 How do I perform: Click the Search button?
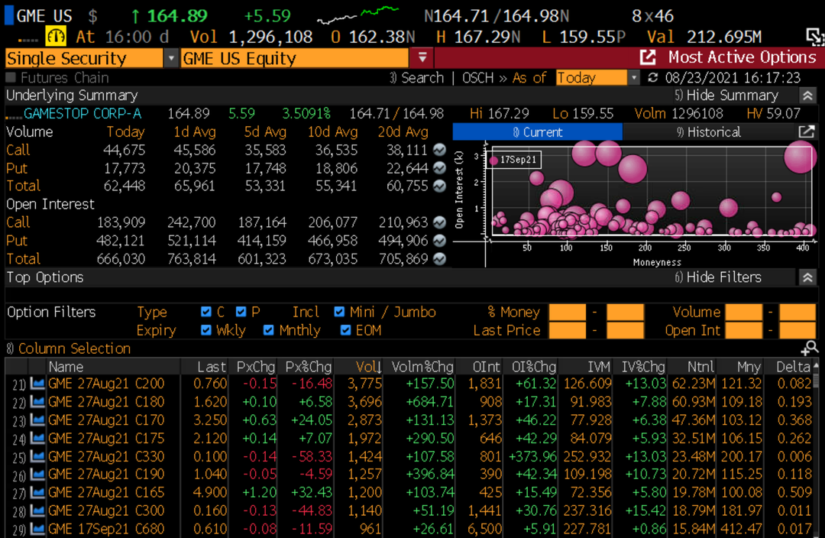tap(417, 78)
